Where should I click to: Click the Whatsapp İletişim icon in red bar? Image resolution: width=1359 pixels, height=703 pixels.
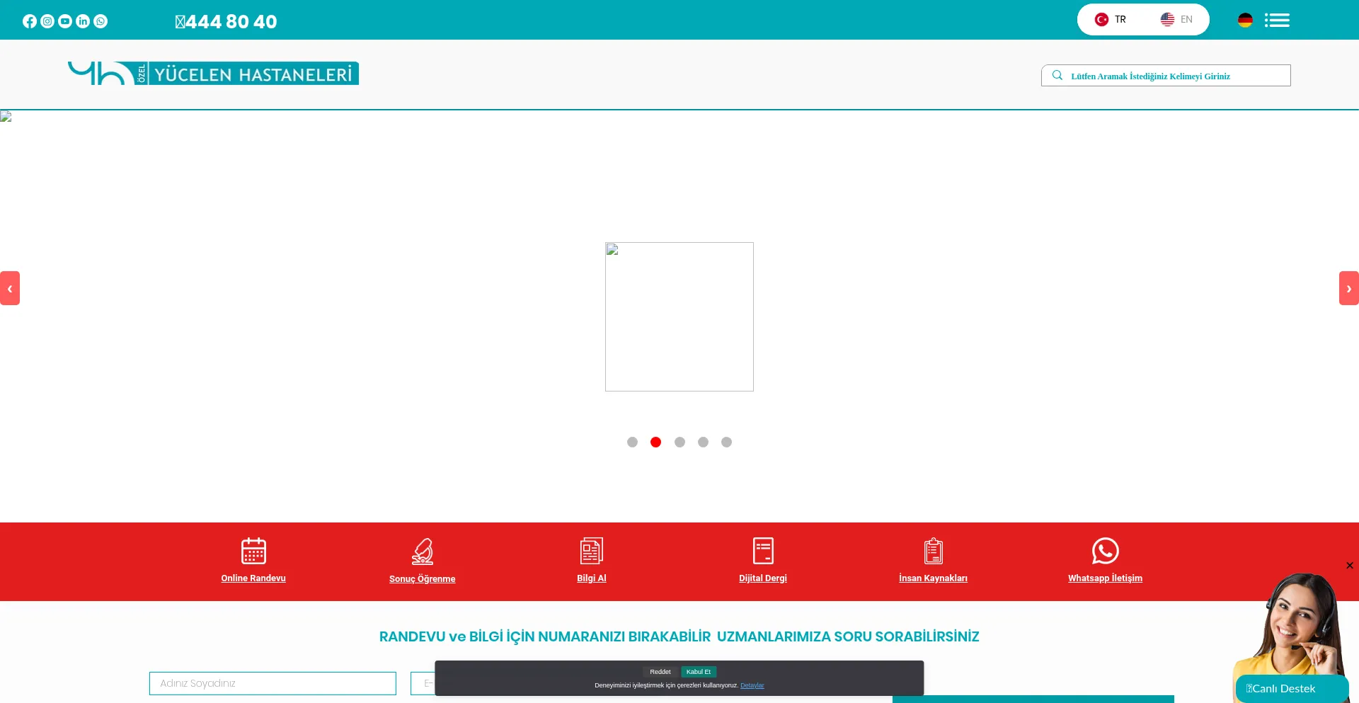[x=1105, y=551]
